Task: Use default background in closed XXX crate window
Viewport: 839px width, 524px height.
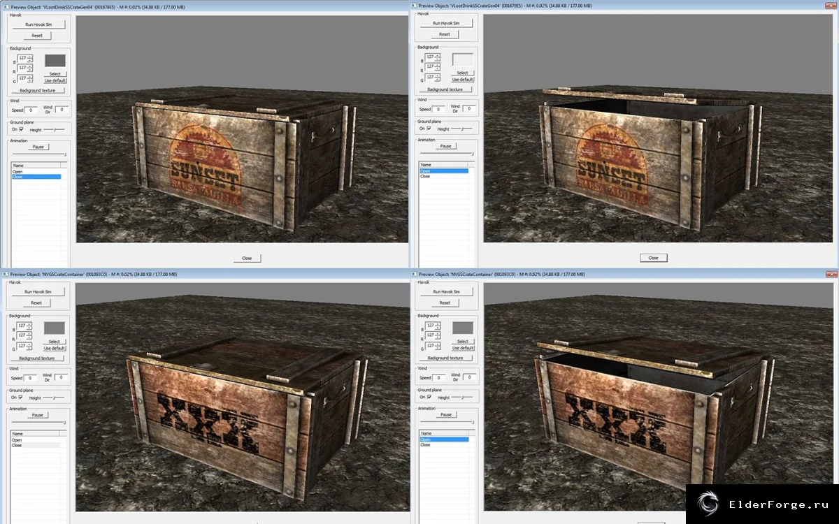Action: 55,348
